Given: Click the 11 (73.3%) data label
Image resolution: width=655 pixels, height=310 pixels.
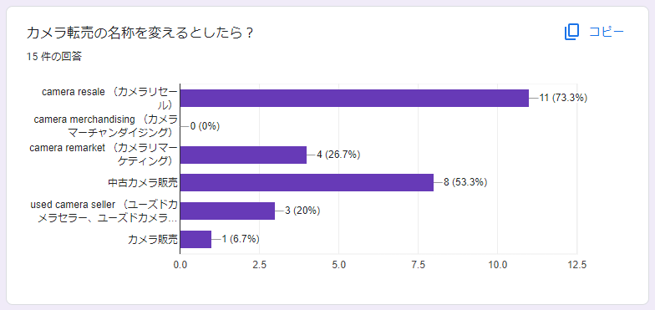Looking at the screenshot, I should click(563, 99).
